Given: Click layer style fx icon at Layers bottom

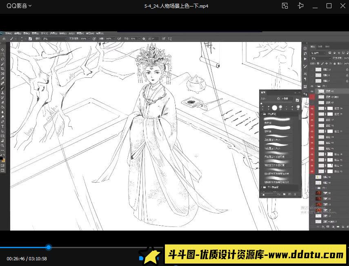Looking at the screenshot, I should click(323, 227).
